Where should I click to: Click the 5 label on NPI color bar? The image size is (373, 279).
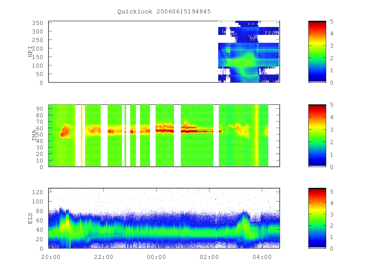(332, 21)
